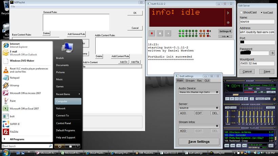Select the IceCast radio button
Image resolution: width=278 pixels, height=156 pixels.
pyautogui.click(x=261, y=13)
